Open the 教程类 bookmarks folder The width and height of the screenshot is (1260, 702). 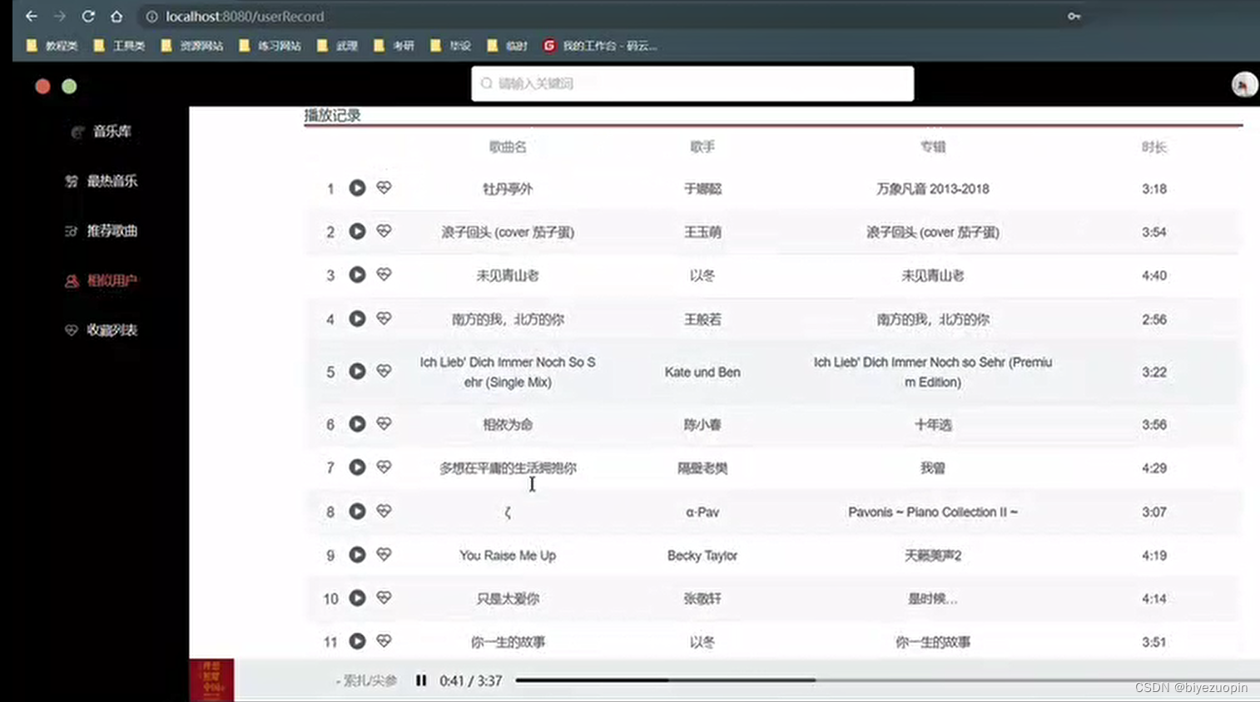(x=52, y=46)
